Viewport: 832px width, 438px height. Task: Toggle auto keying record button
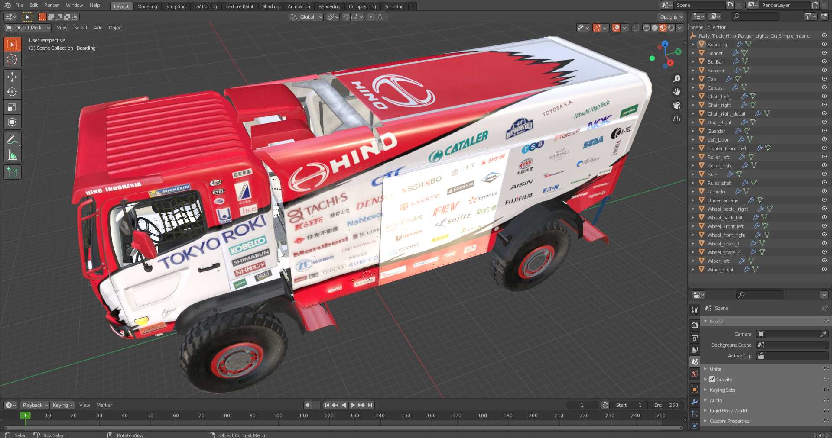[x=308, y=405]
